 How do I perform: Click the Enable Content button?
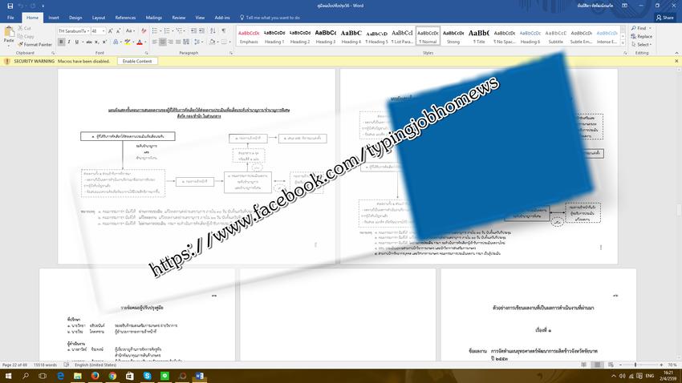coord(137,61)
